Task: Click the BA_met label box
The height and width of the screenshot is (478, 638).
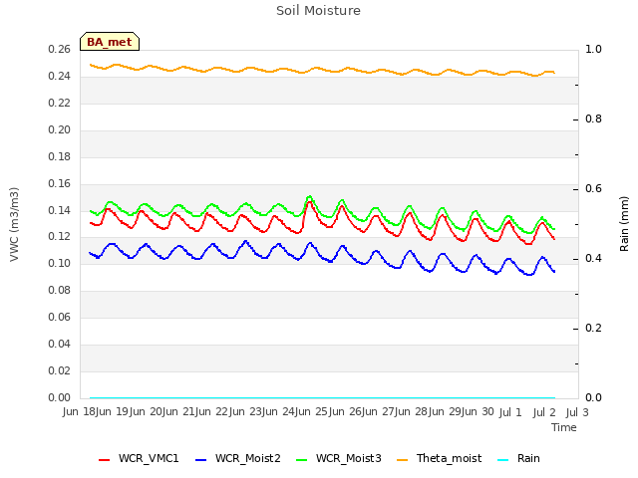Action: (x=110, y=42)
